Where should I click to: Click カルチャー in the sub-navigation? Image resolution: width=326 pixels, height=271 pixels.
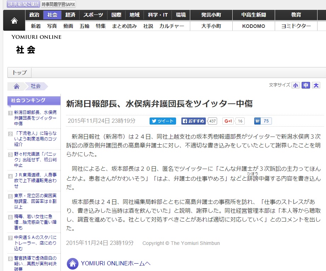click(172, 26)
